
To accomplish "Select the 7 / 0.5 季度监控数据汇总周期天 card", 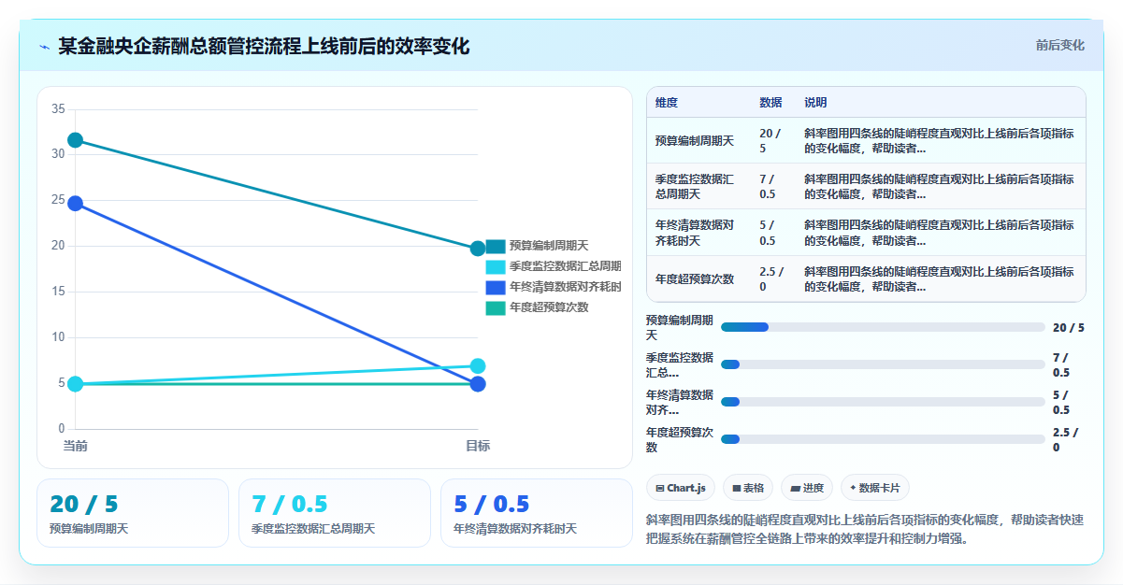I will tap(335, 513).
